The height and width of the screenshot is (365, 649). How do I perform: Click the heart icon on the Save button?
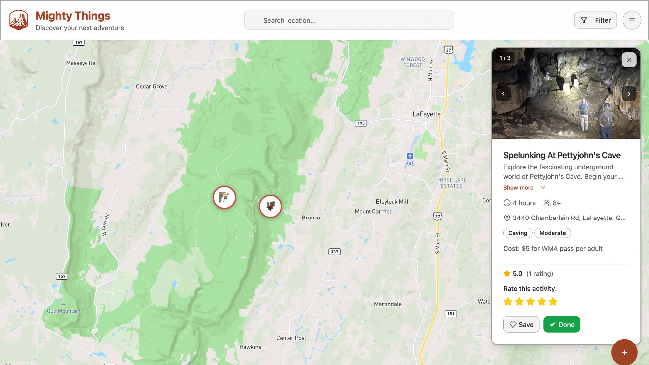tap(513, 324)
